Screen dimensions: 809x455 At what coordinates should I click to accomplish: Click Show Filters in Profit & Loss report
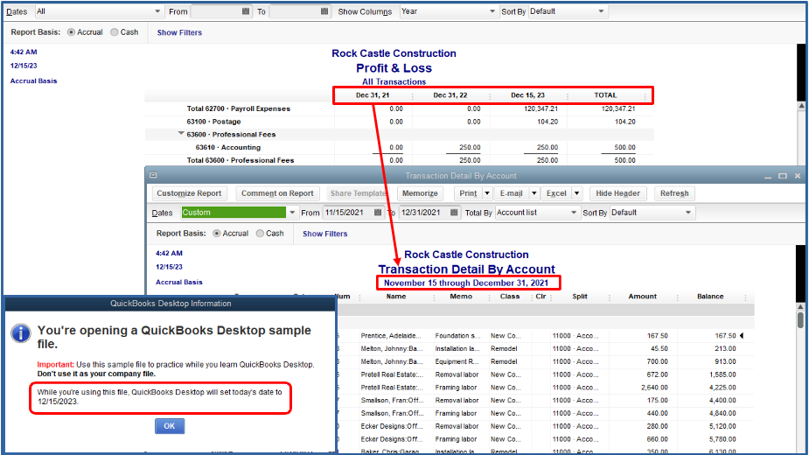(179, 32)
